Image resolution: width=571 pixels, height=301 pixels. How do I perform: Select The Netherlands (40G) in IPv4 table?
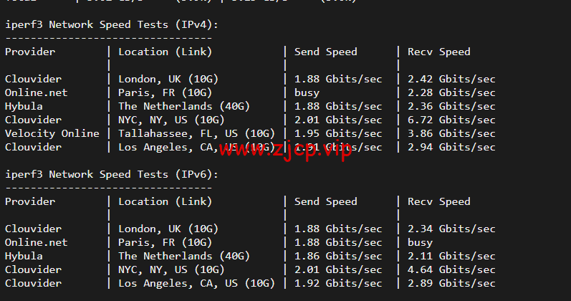[x=184, y=106]
